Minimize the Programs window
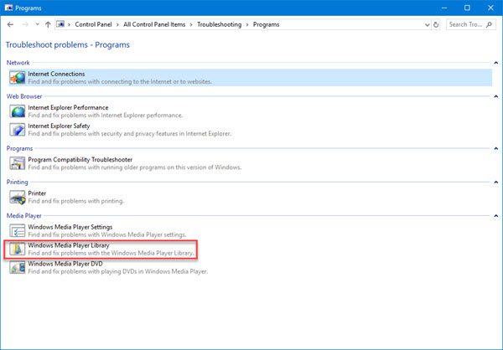Viewport: 503px width, 350px height. tap(444, 8)
